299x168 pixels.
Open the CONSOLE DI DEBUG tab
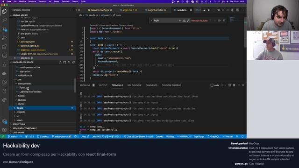(x=171, y=85)
